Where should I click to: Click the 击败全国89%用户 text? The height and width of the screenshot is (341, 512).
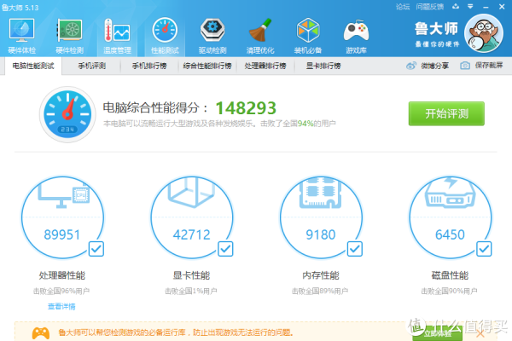click(x=320, y=291)
